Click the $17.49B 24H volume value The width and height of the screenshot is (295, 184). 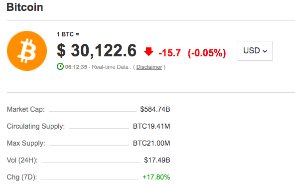click(x=157, y=160)
